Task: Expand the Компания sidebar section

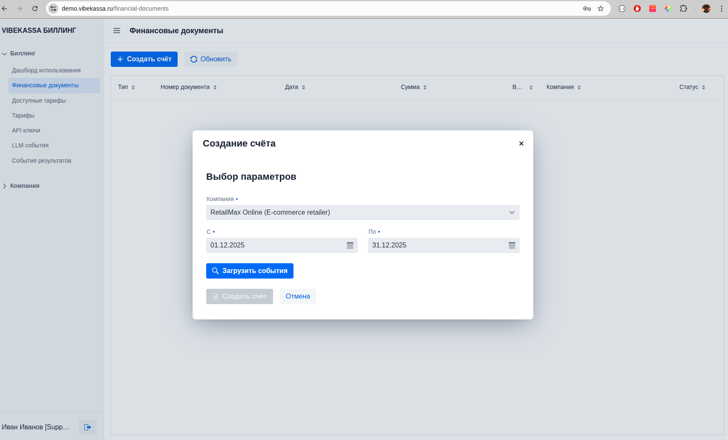Action: [5, 186]
